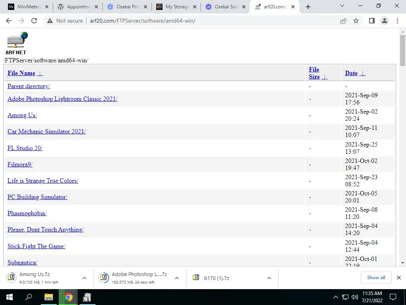This screenshot has width=406, height=305.
Task: Open the PC Building Simulator folder
Action: (37, 197)
